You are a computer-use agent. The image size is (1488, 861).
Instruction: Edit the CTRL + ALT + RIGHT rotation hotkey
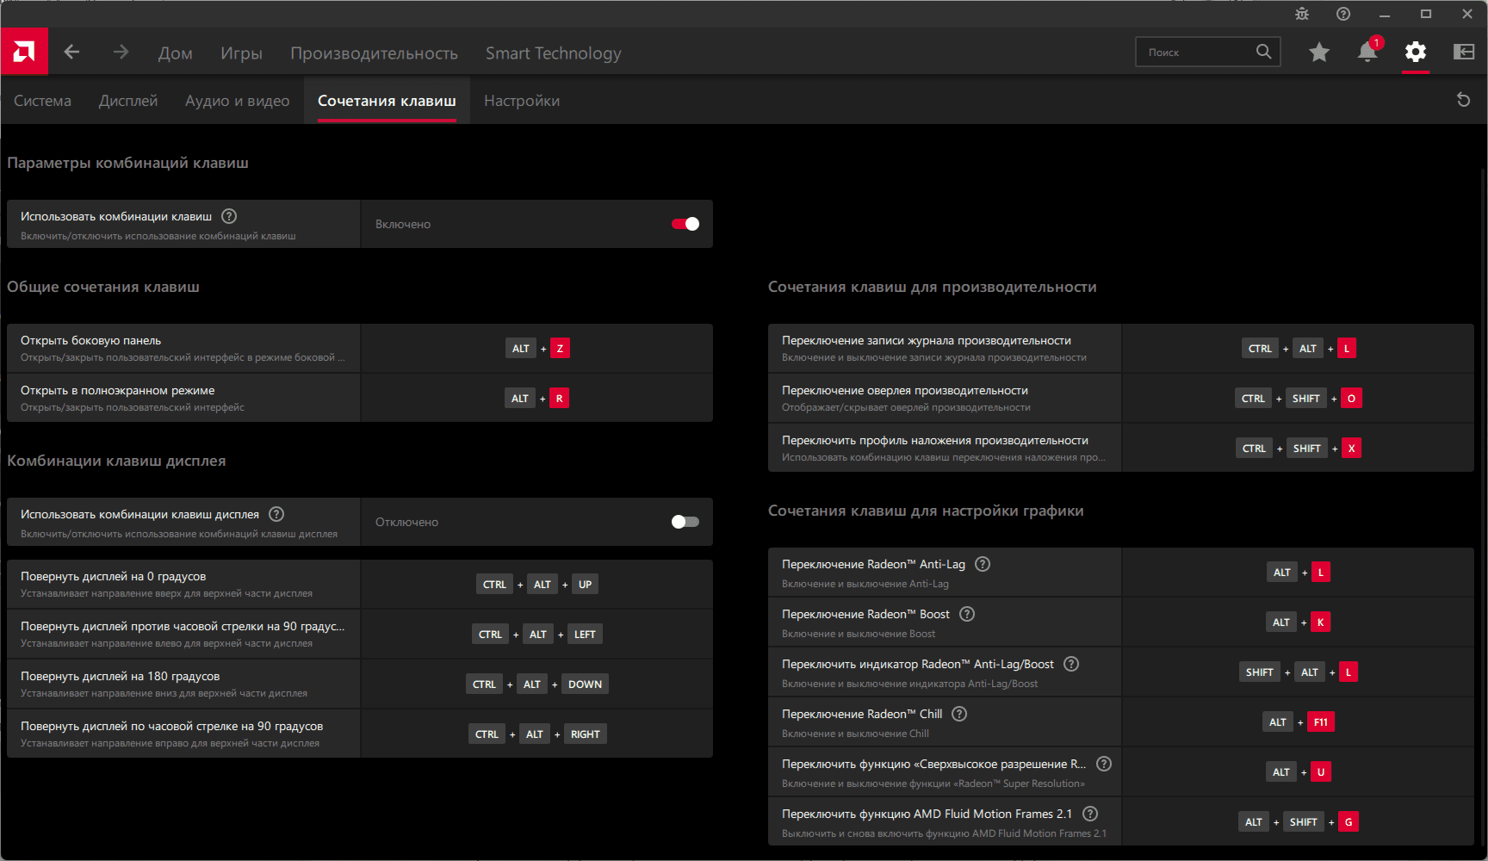(537, 734)
